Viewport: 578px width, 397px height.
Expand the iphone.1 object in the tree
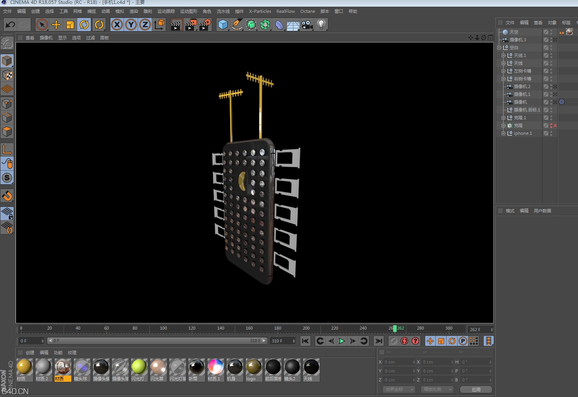tap(504, 134)
